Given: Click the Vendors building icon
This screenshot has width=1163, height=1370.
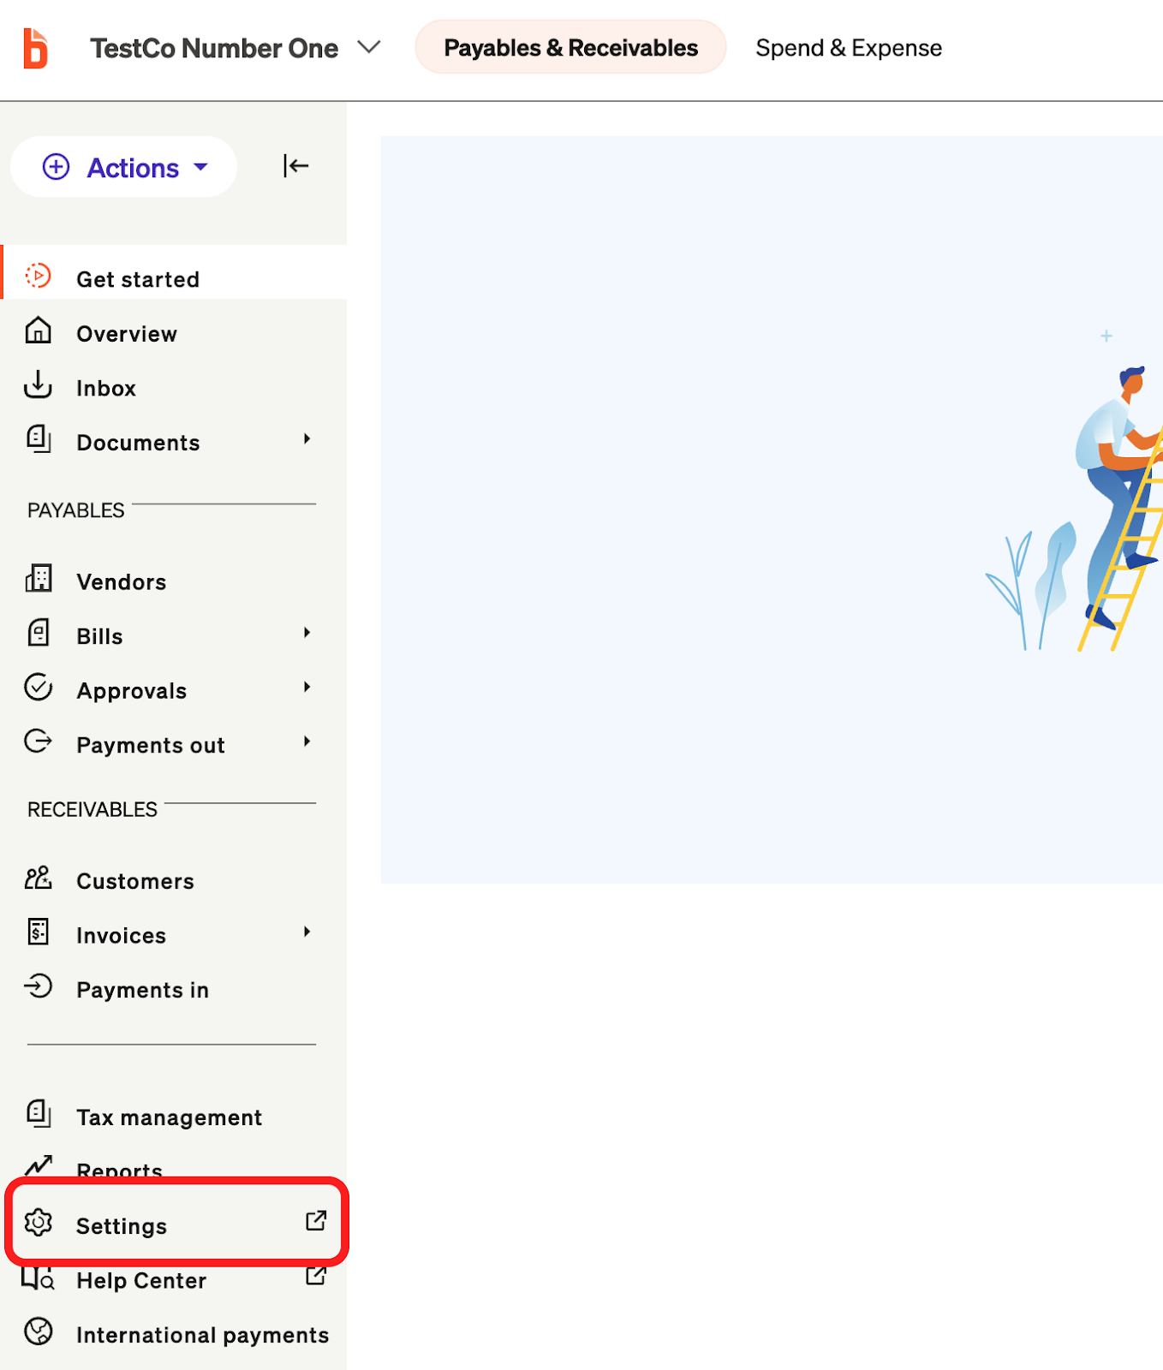Looking at the screenshot, I should pos(39,579).
